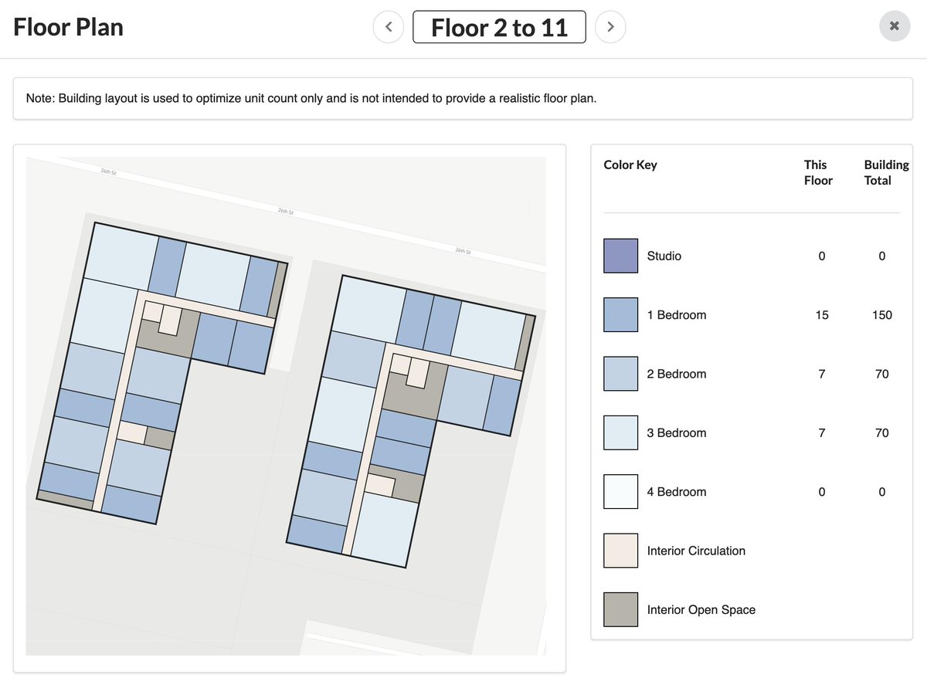Select the Interior Circulation color swatch
Viewport: 927px width, 685px height.
pyautogui.click(x=621, y=551)
